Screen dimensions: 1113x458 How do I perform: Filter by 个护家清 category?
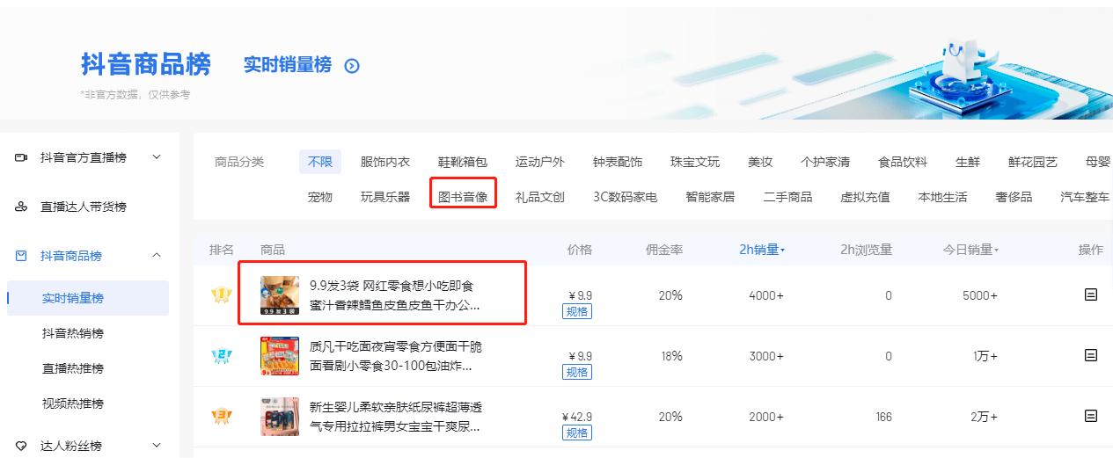tap(825, 162)
